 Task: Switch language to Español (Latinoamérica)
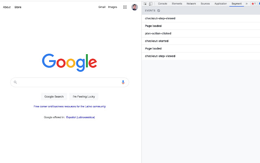click(80, 117)
